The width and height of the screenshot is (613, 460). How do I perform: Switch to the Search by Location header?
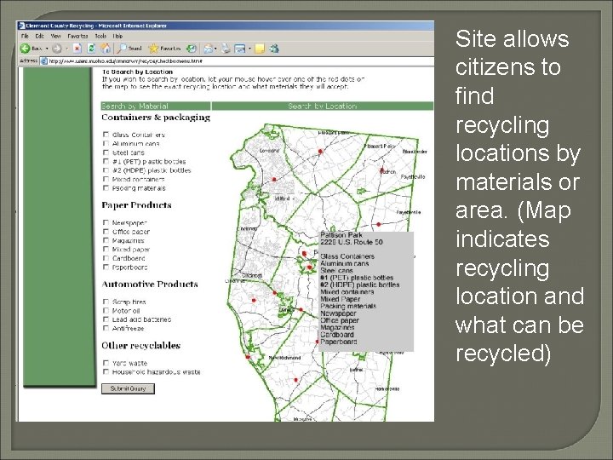coord(322,106)
